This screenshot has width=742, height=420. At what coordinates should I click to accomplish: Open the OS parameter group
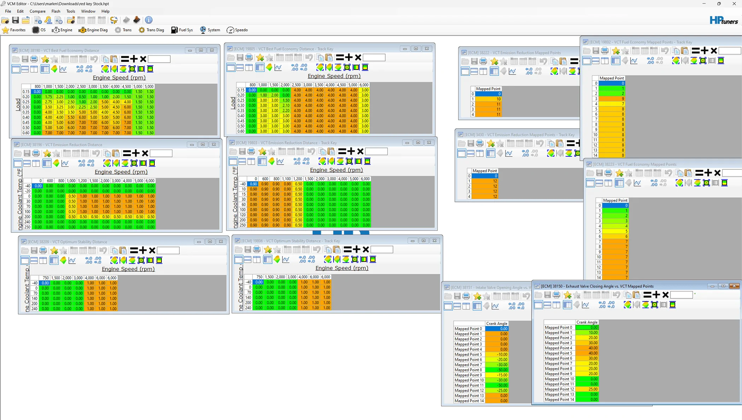pyautogui.click(x=39, y=30)
